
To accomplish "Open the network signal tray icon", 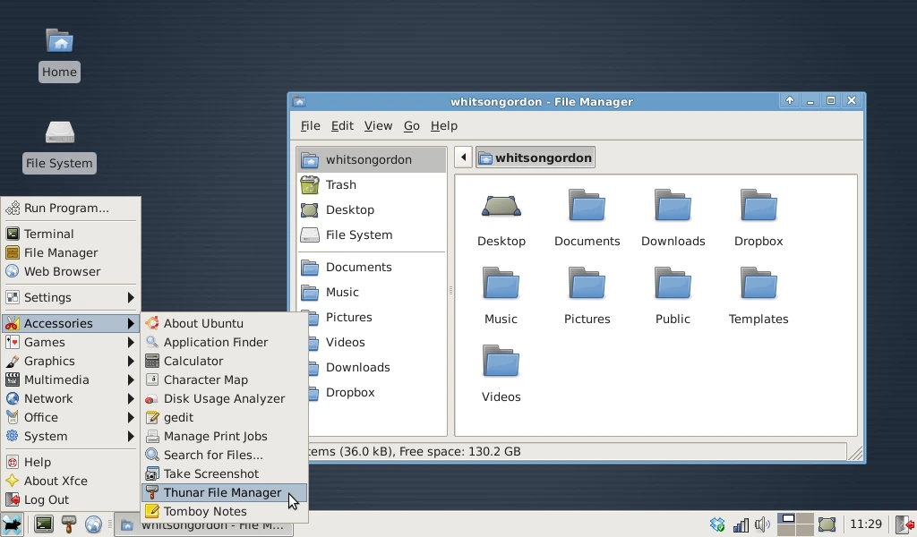I will point(741,524).
